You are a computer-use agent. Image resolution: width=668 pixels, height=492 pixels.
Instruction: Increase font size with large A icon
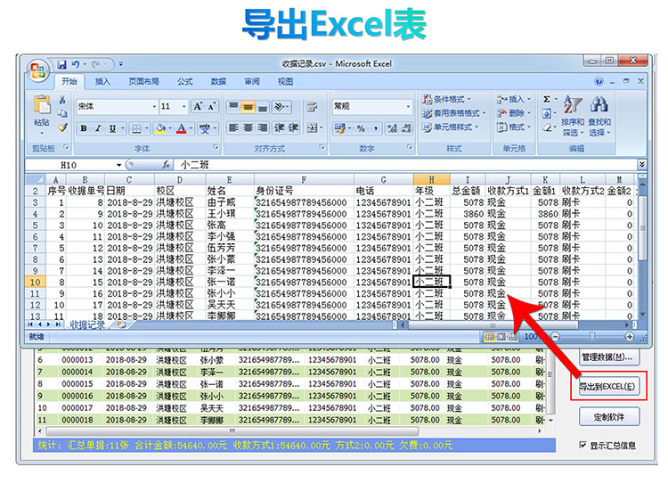coord(198,107)
